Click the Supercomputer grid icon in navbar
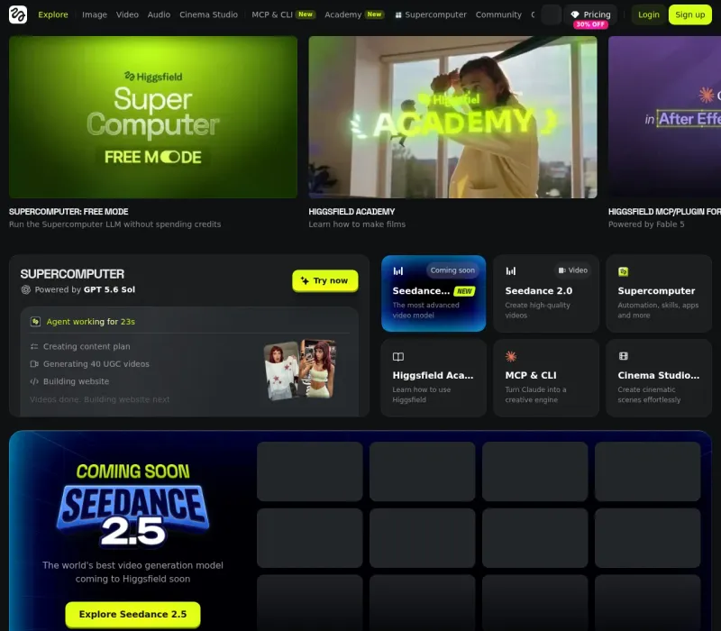Image resolution: width=721 pixels, height=631 pixels. pos(398,15)
